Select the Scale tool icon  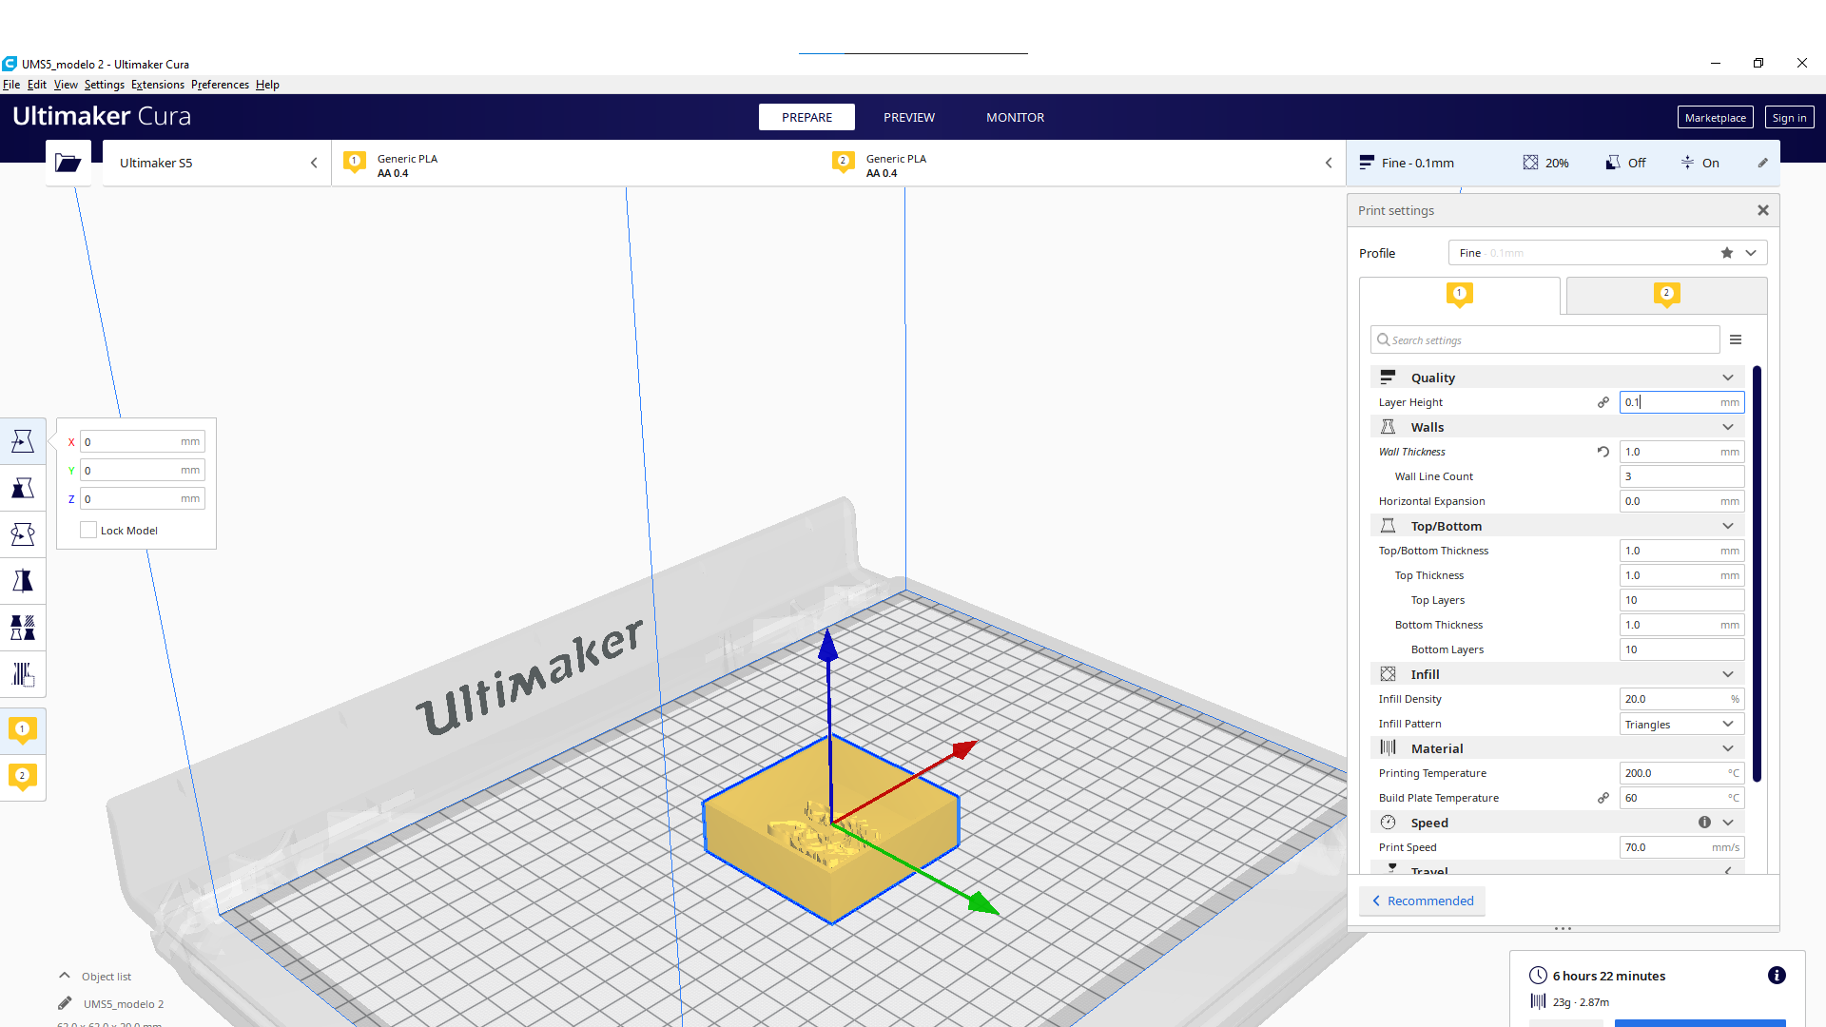click(x=23, y=488)
